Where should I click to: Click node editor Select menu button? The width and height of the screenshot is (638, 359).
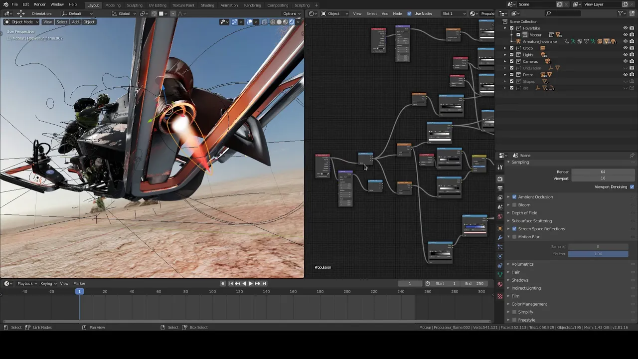tap(372, 13)
